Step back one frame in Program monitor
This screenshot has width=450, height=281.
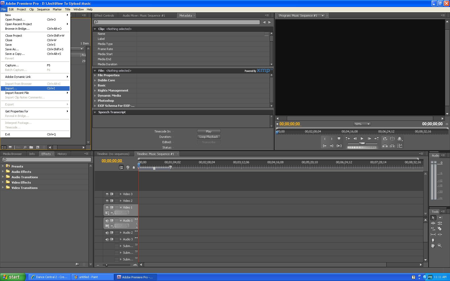pos(355,139)
